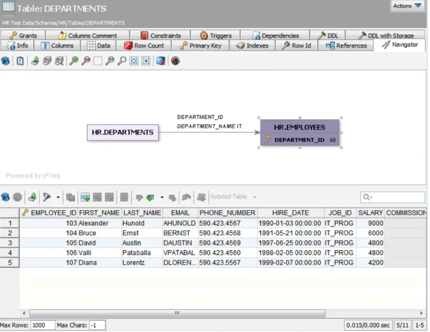
Task: Click the Stop icon in the grid toolbar
Action: pyautogui.click(x=17, y=197)
